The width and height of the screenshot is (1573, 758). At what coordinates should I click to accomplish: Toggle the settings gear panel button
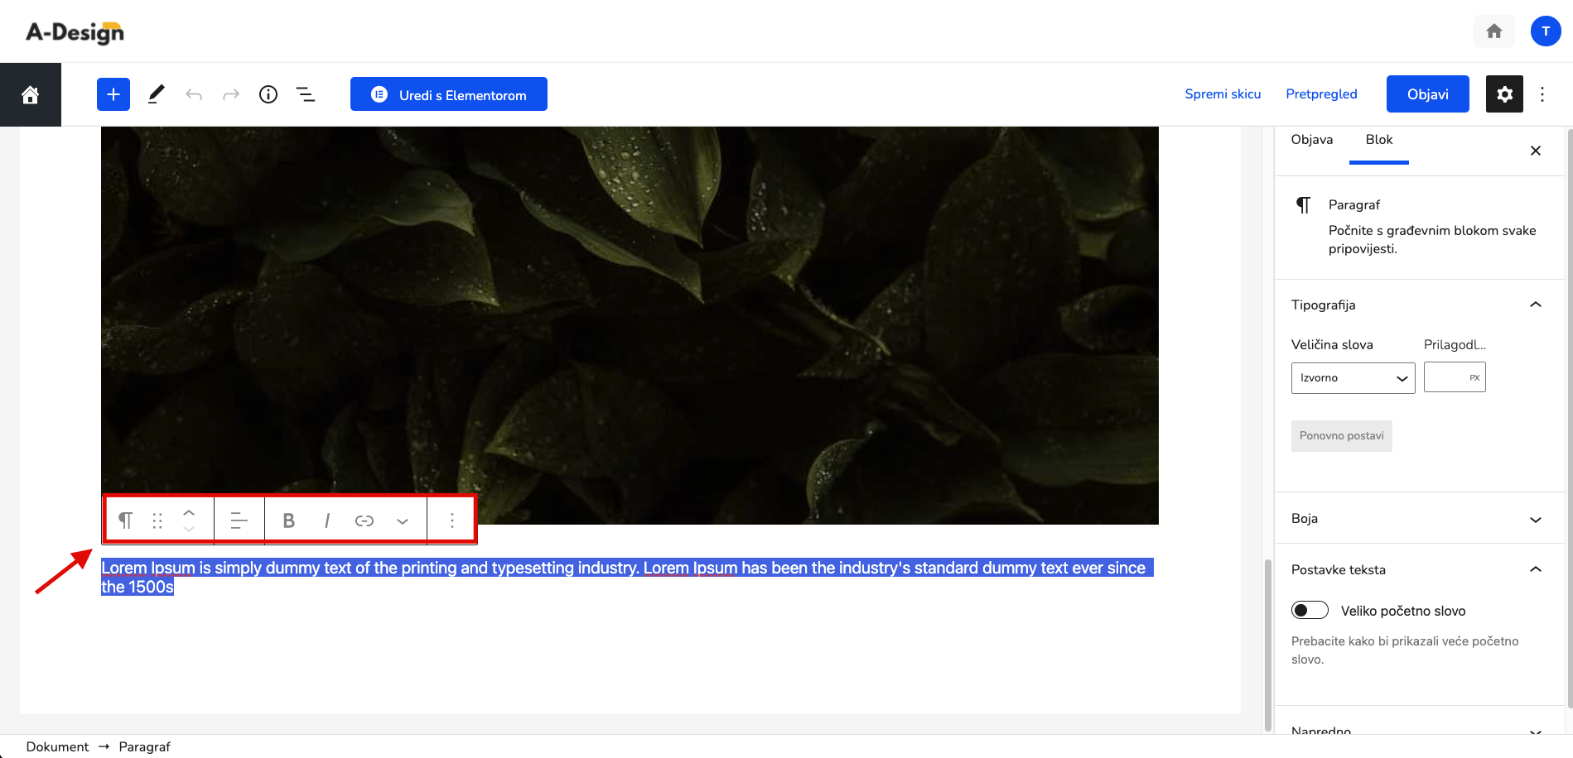tap(1504, 94)
